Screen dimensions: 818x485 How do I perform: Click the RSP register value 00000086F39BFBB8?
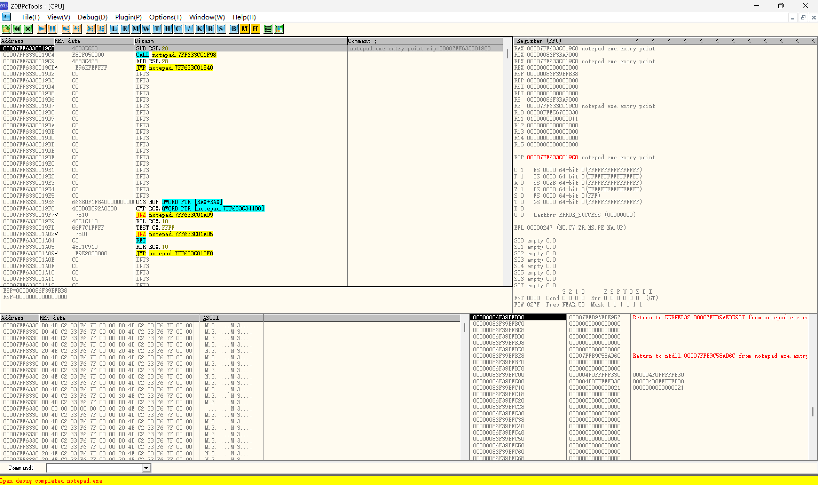pyautogui.click(x=552, y=74)
